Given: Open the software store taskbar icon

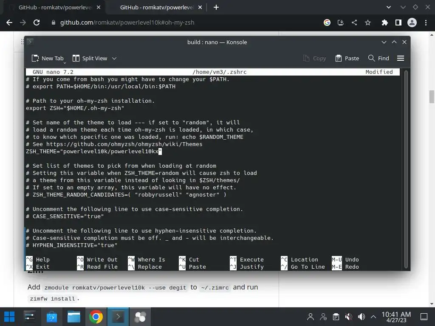Looking at the screenshot, I should (x=51, y=317).
